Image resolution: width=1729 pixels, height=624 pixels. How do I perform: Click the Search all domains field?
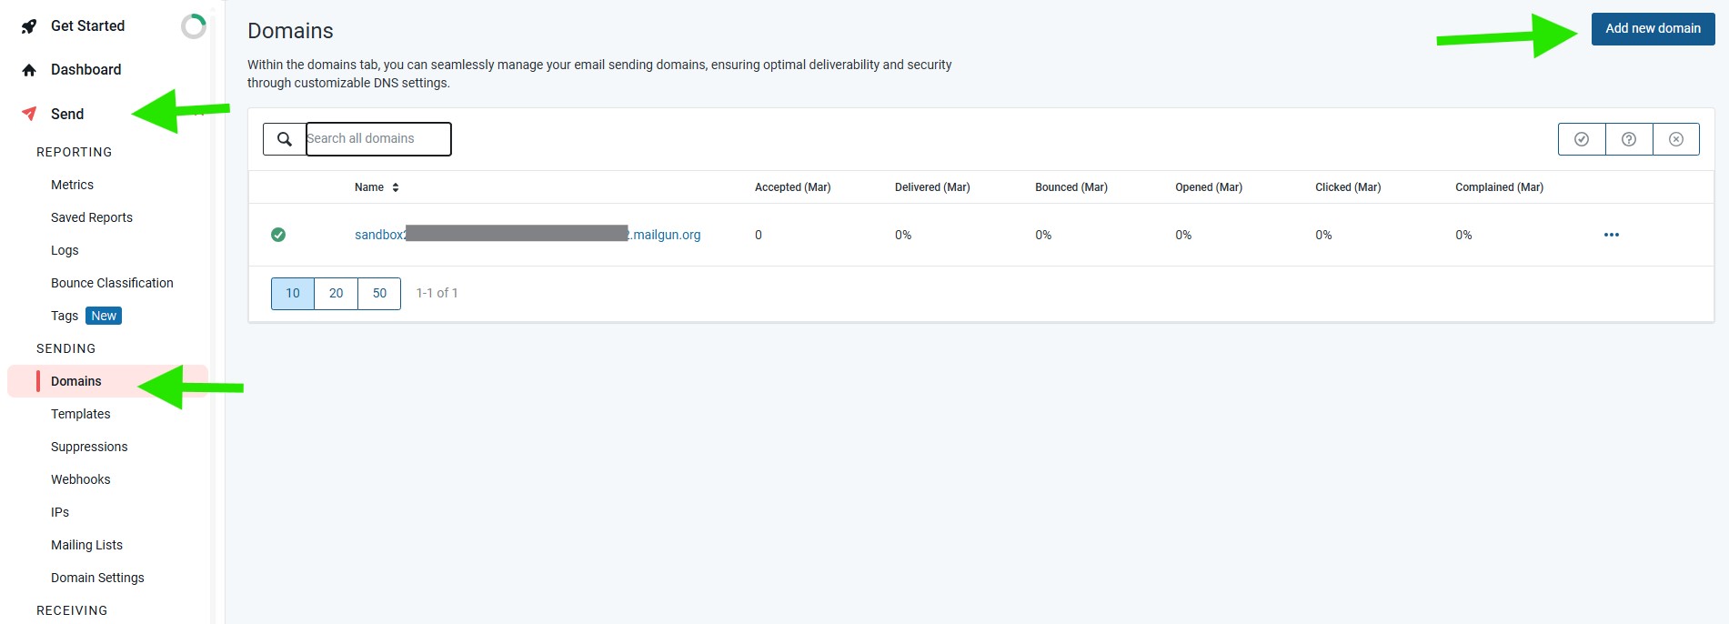tap(378, 139)
